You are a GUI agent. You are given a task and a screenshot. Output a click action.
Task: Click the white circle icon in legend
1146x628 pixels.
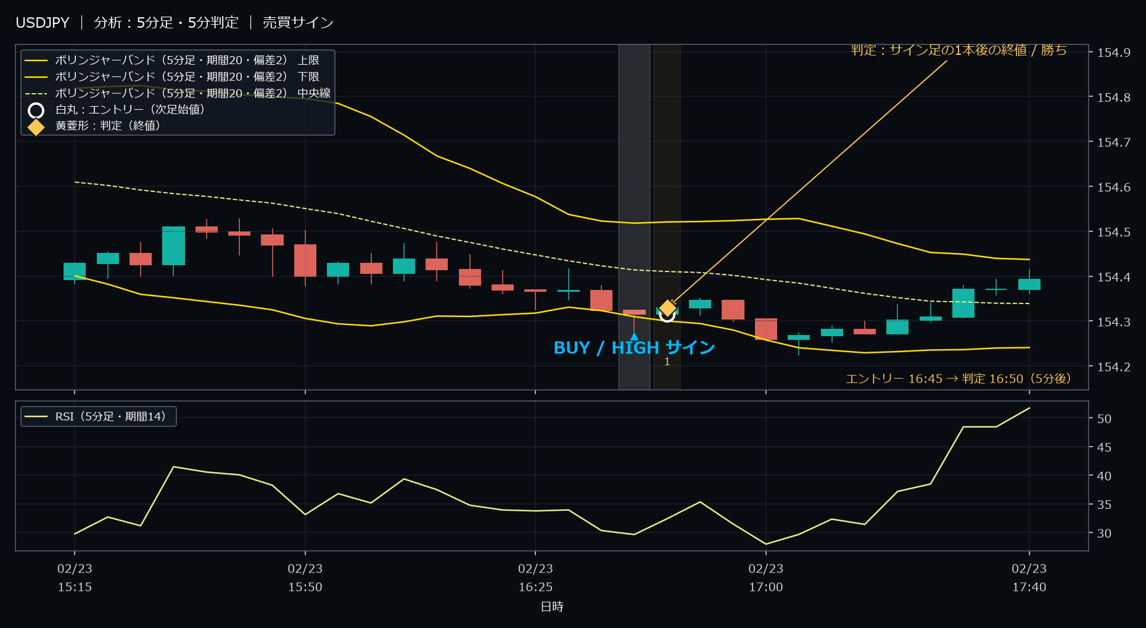(x=36, y=110)
